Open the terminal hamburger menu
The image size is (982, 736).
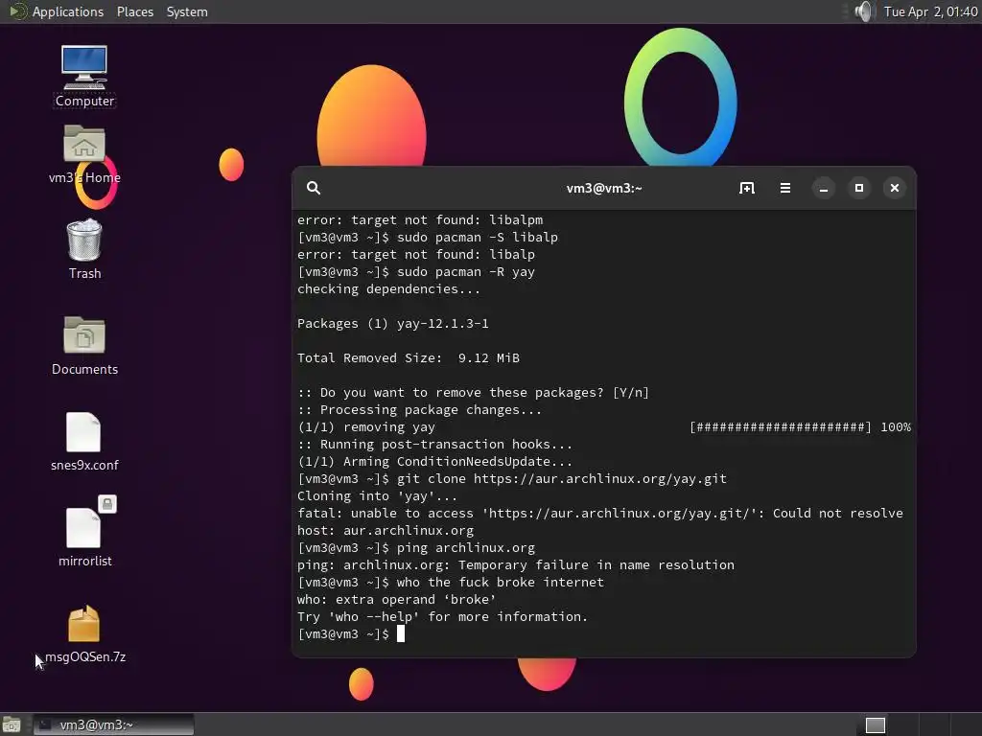(x=784, y=188)
